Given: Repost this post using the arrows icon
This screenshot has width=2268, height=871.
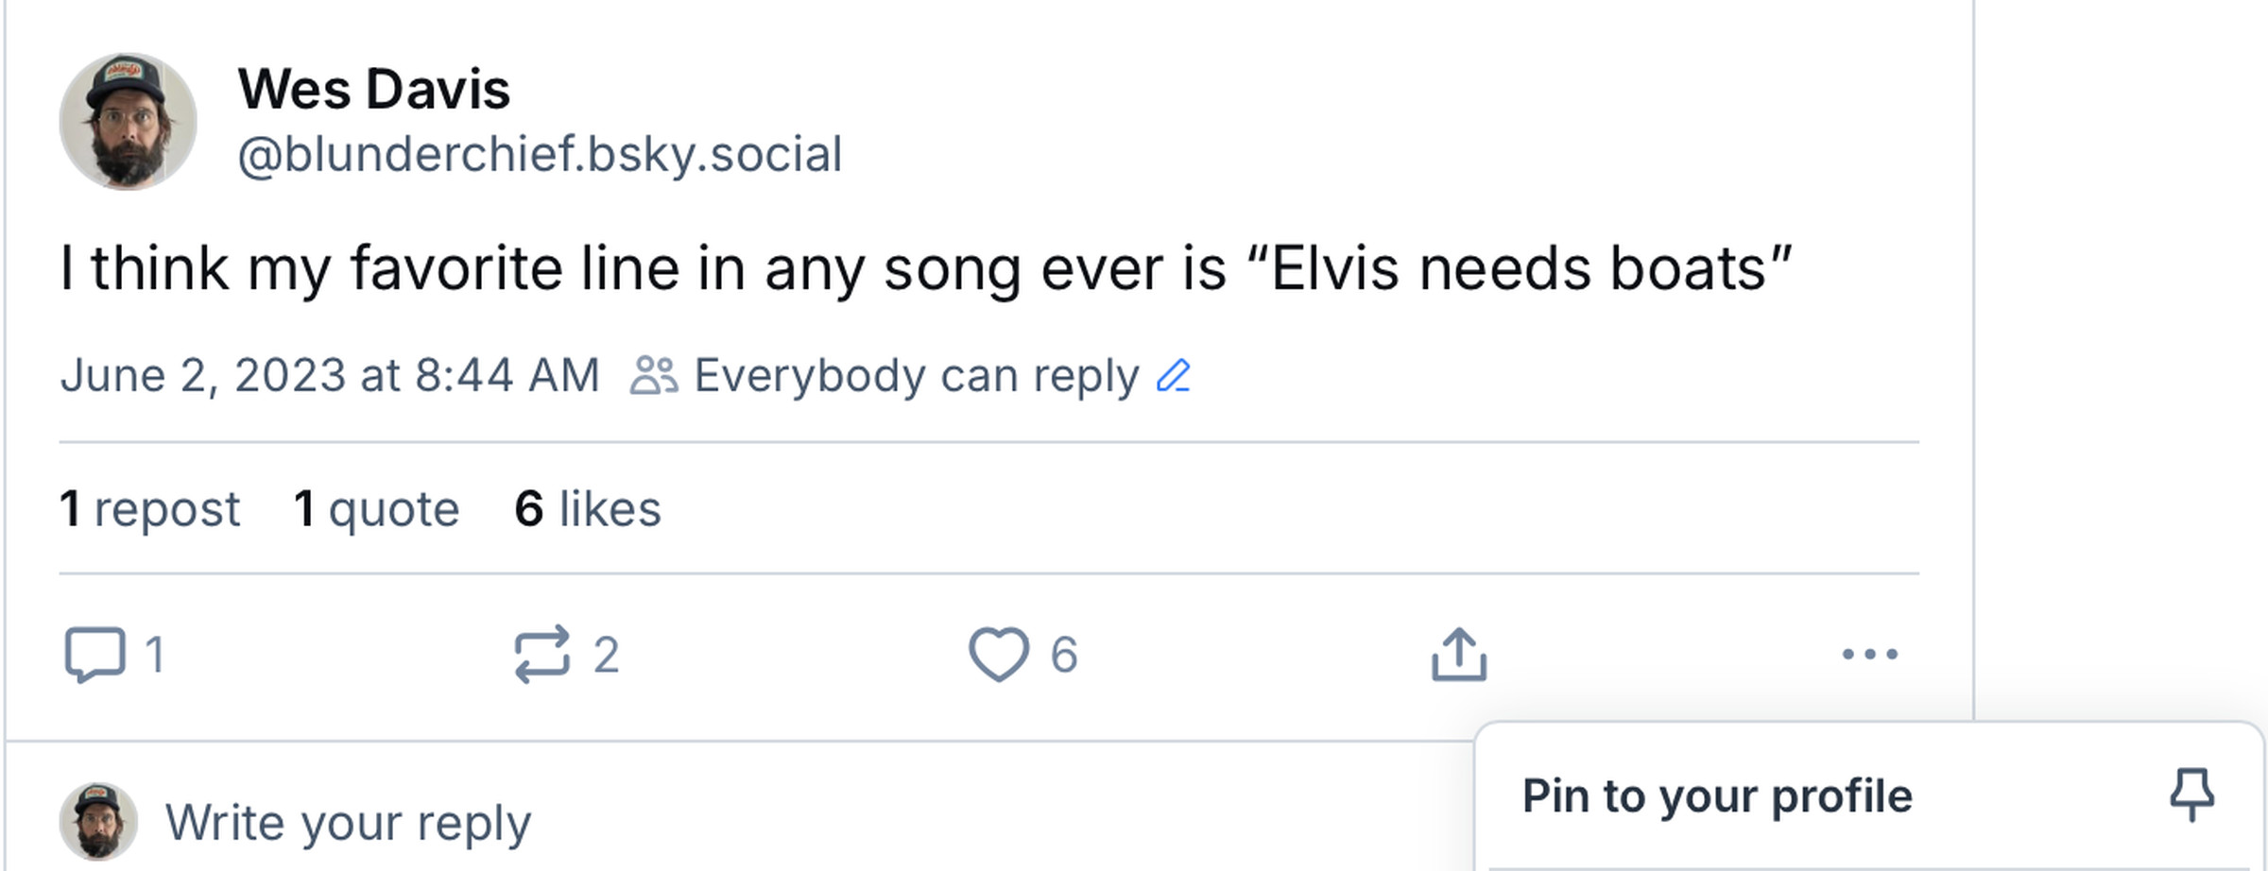Looking at the screenshot, I should tap(542, 654).
